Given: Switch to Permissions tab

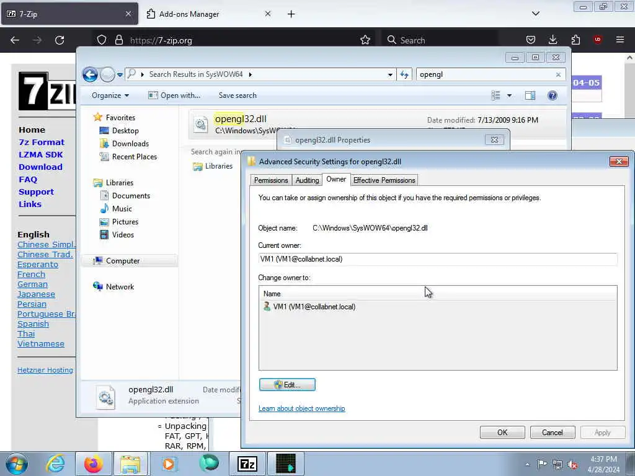Looking at the screenshot, I should (x=271, y=180).
